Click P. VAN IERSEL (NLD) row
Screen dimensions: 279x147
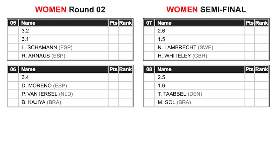tap(70, 94)
